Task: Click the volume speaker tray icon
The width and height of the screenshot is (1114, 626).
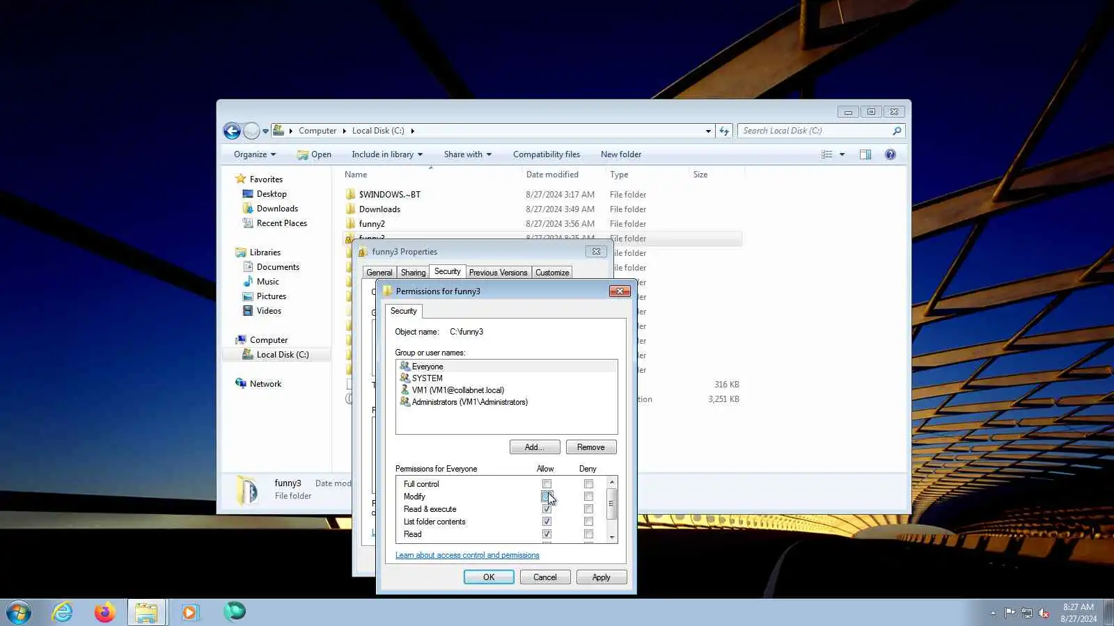Action: click(1044, 613)
